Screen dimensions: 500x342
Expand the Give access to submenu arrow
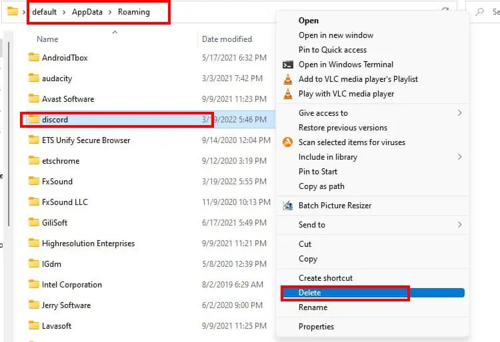[459, 112]
